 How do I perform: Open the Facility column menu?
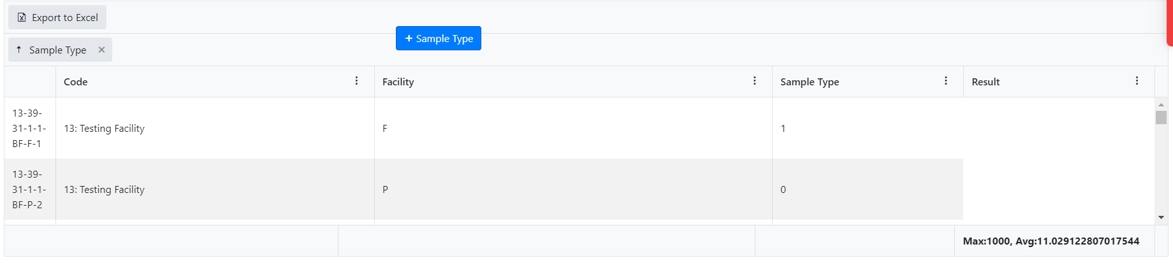pyautogui.click(x=754, y=81)
